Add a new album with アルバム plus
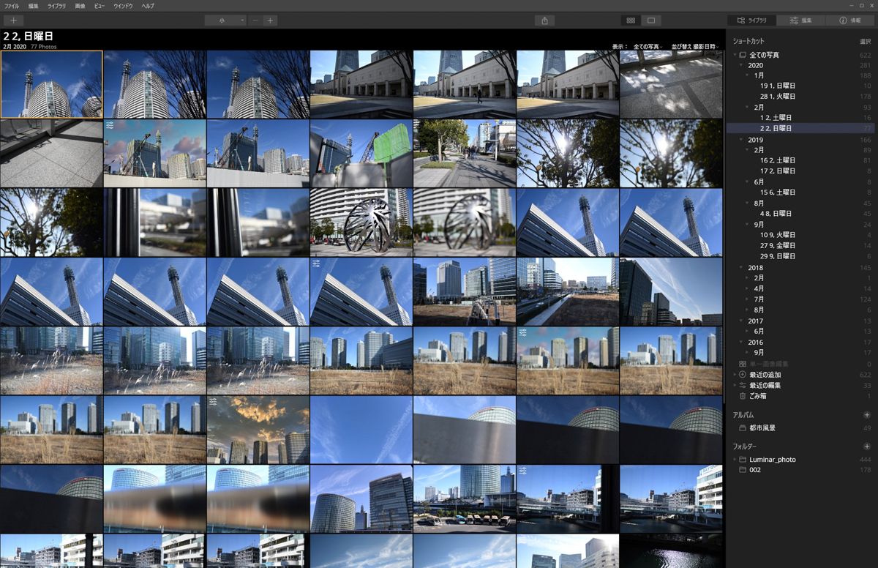 (867, 415)
